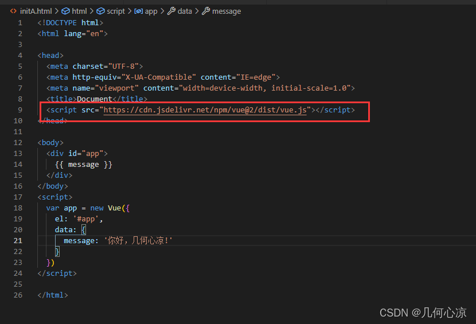Click the message breadcrumb item
Screen dimensions: 476x324
pyautogui.click(x=227, y=11)
